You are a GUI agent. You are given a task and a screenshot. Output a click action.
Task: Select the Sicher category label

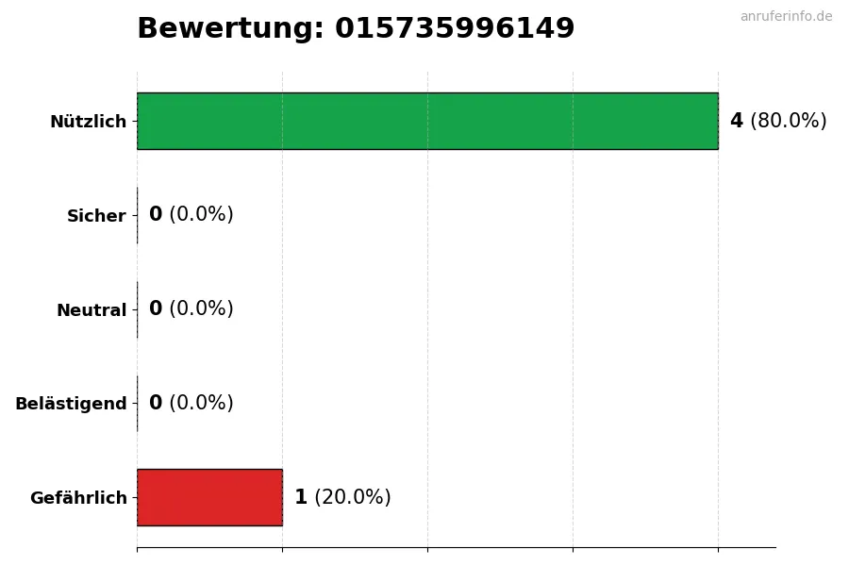(x=96, y=216)
